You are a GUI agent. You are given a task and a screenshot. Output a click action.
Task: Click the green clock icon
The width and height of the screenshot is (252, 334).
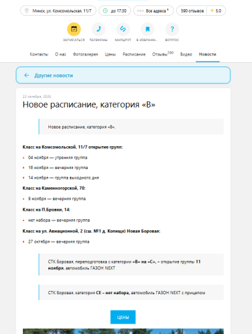[x=105, y=10]
